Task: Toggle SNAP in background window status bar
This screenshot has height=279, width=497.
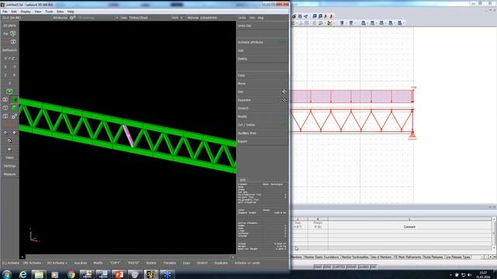Action: pos(318,267)
